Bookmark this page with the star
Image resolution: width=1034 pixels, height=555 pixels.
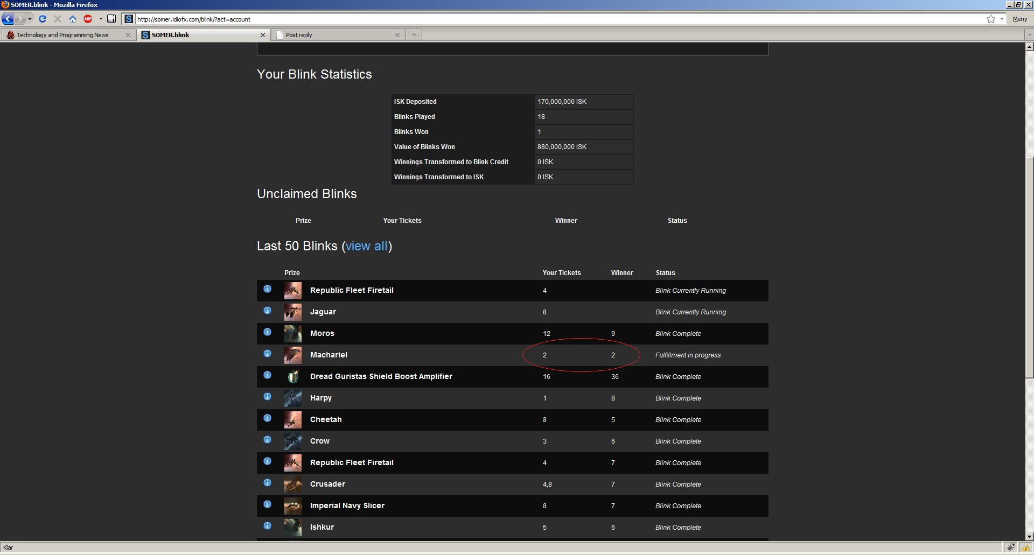(x=990, y=19)
